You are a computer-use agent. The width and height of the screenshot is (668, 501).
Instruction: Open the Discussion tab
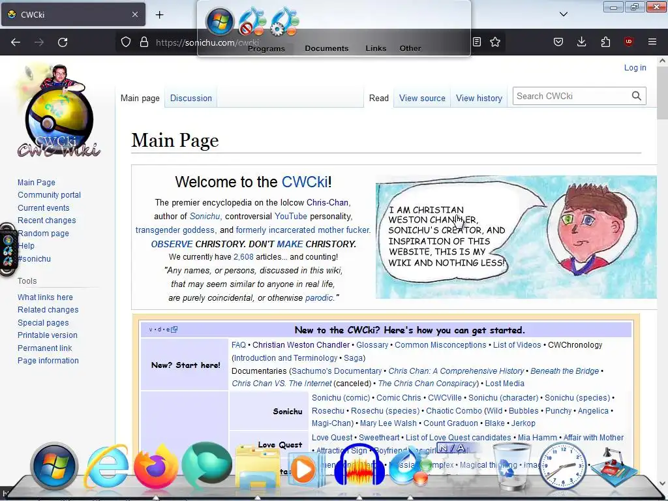pos(191,98)
